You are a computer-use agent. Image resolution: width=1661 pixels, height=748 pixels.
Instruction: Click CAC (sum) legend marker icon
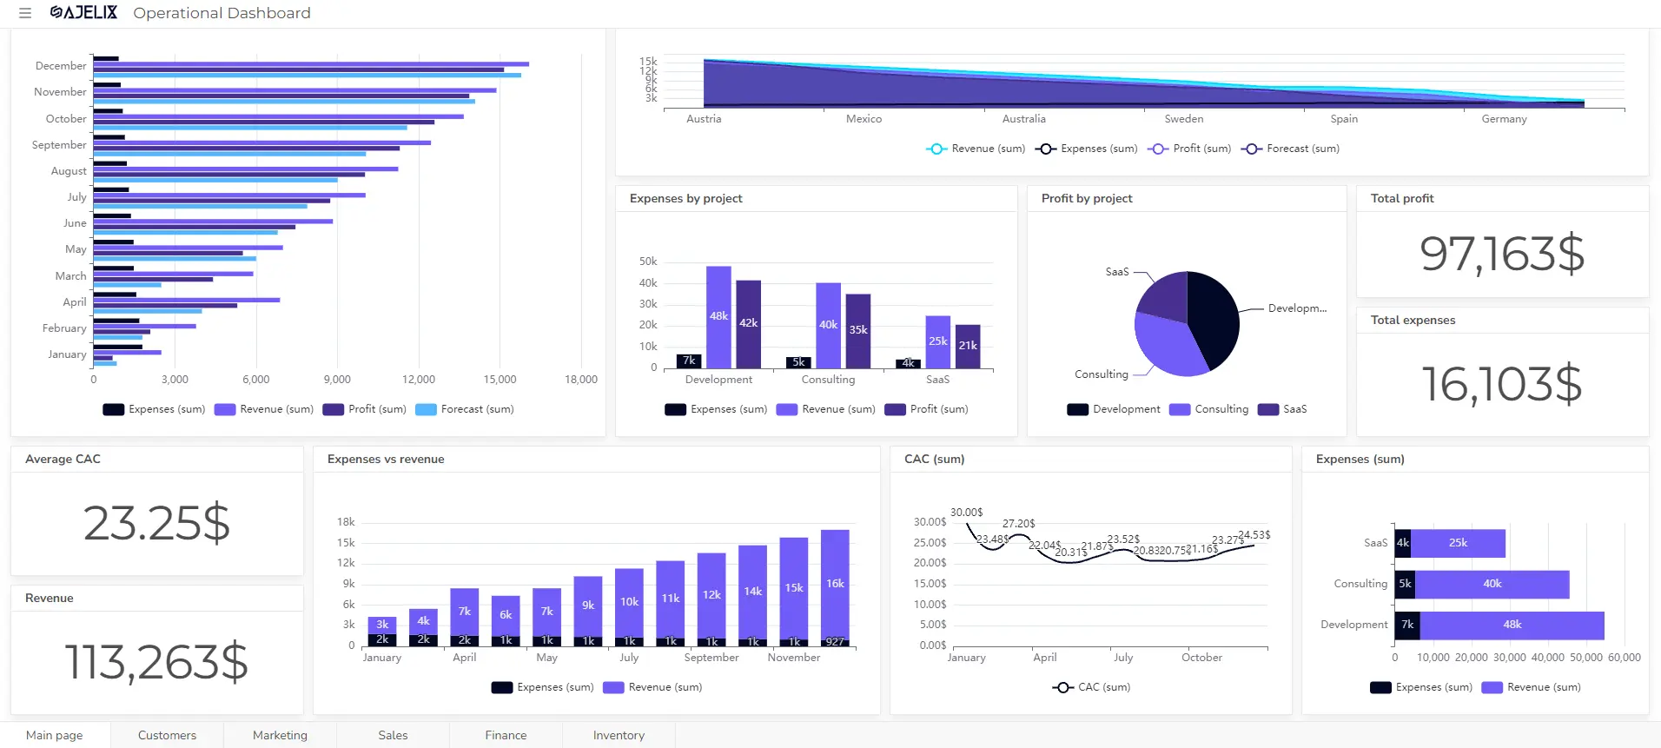click(x=1062, y=687)
